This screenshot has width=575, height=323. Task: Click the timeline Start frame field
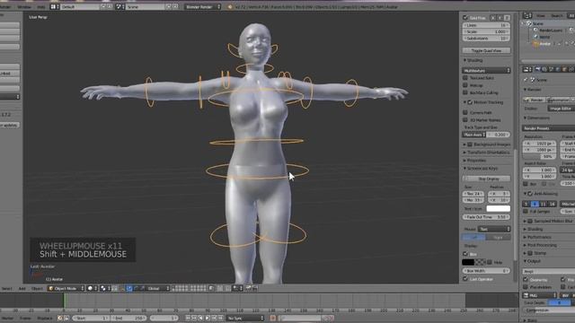(91, 319)
